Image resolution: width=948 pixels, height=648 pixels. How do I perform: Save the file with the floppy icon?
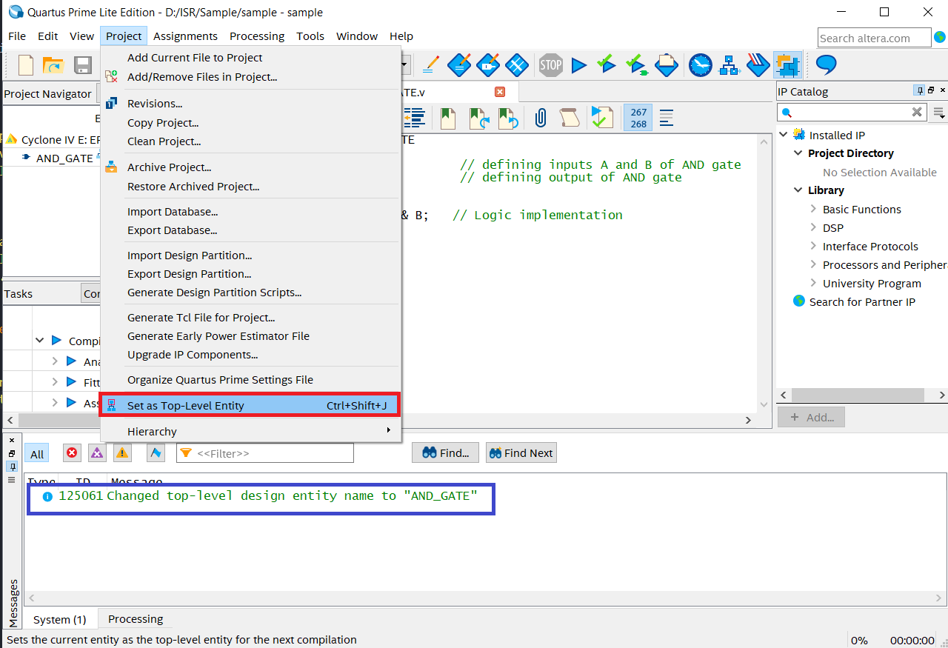(x=82, y=65)
